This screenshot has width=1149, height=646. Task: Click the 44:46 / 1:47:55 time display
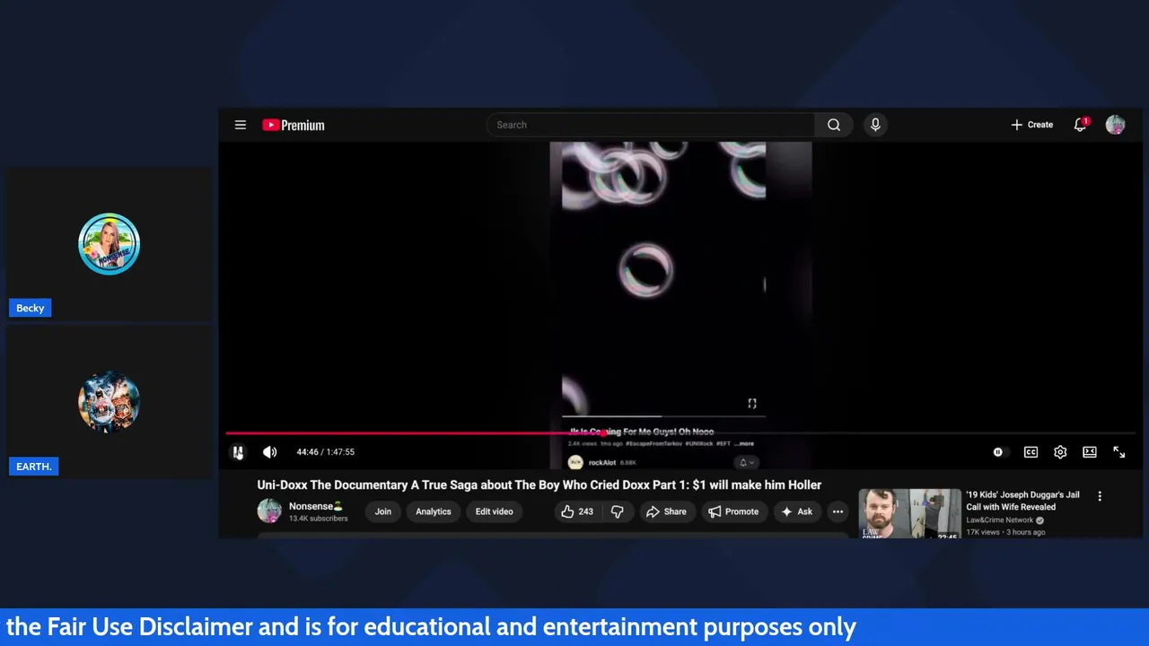[x=325, y=452]
